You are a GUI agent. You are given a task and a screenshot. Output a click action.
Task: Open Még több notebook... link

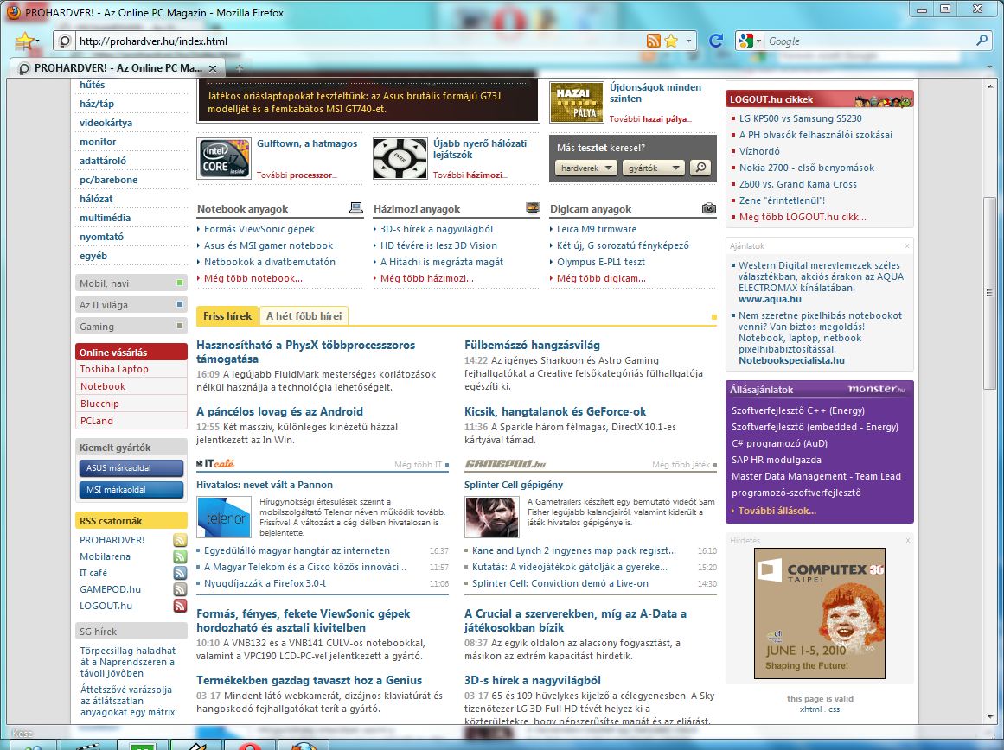pos(253,278)
